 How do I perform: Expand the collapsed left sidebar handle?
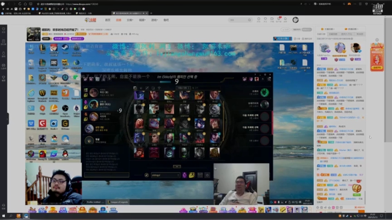point(8,119)
